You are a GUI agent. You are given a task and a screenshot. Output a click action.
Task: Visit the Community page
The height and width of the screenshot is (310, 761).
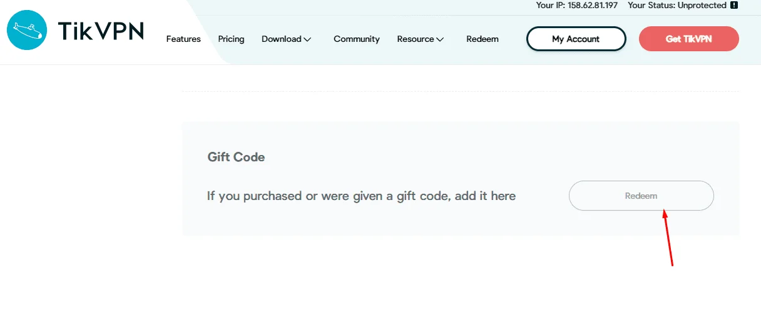click(357, 39)
